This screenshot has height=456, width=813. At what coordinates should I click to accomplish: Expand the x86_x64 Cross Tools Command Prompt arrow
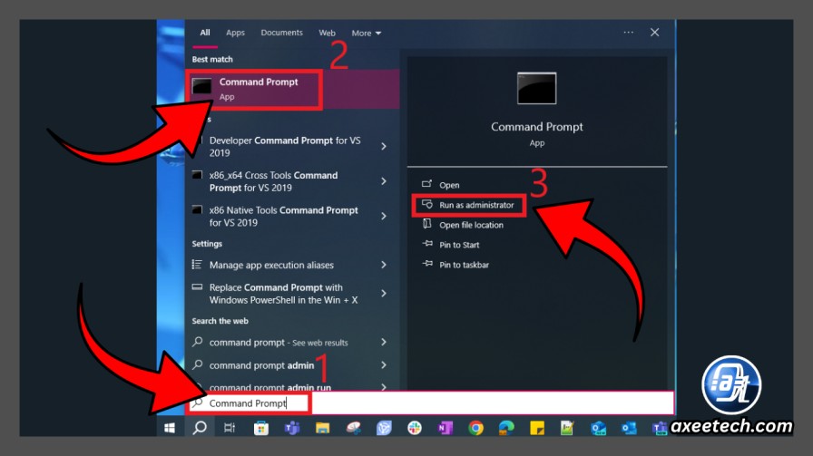[x=384, y=181]
